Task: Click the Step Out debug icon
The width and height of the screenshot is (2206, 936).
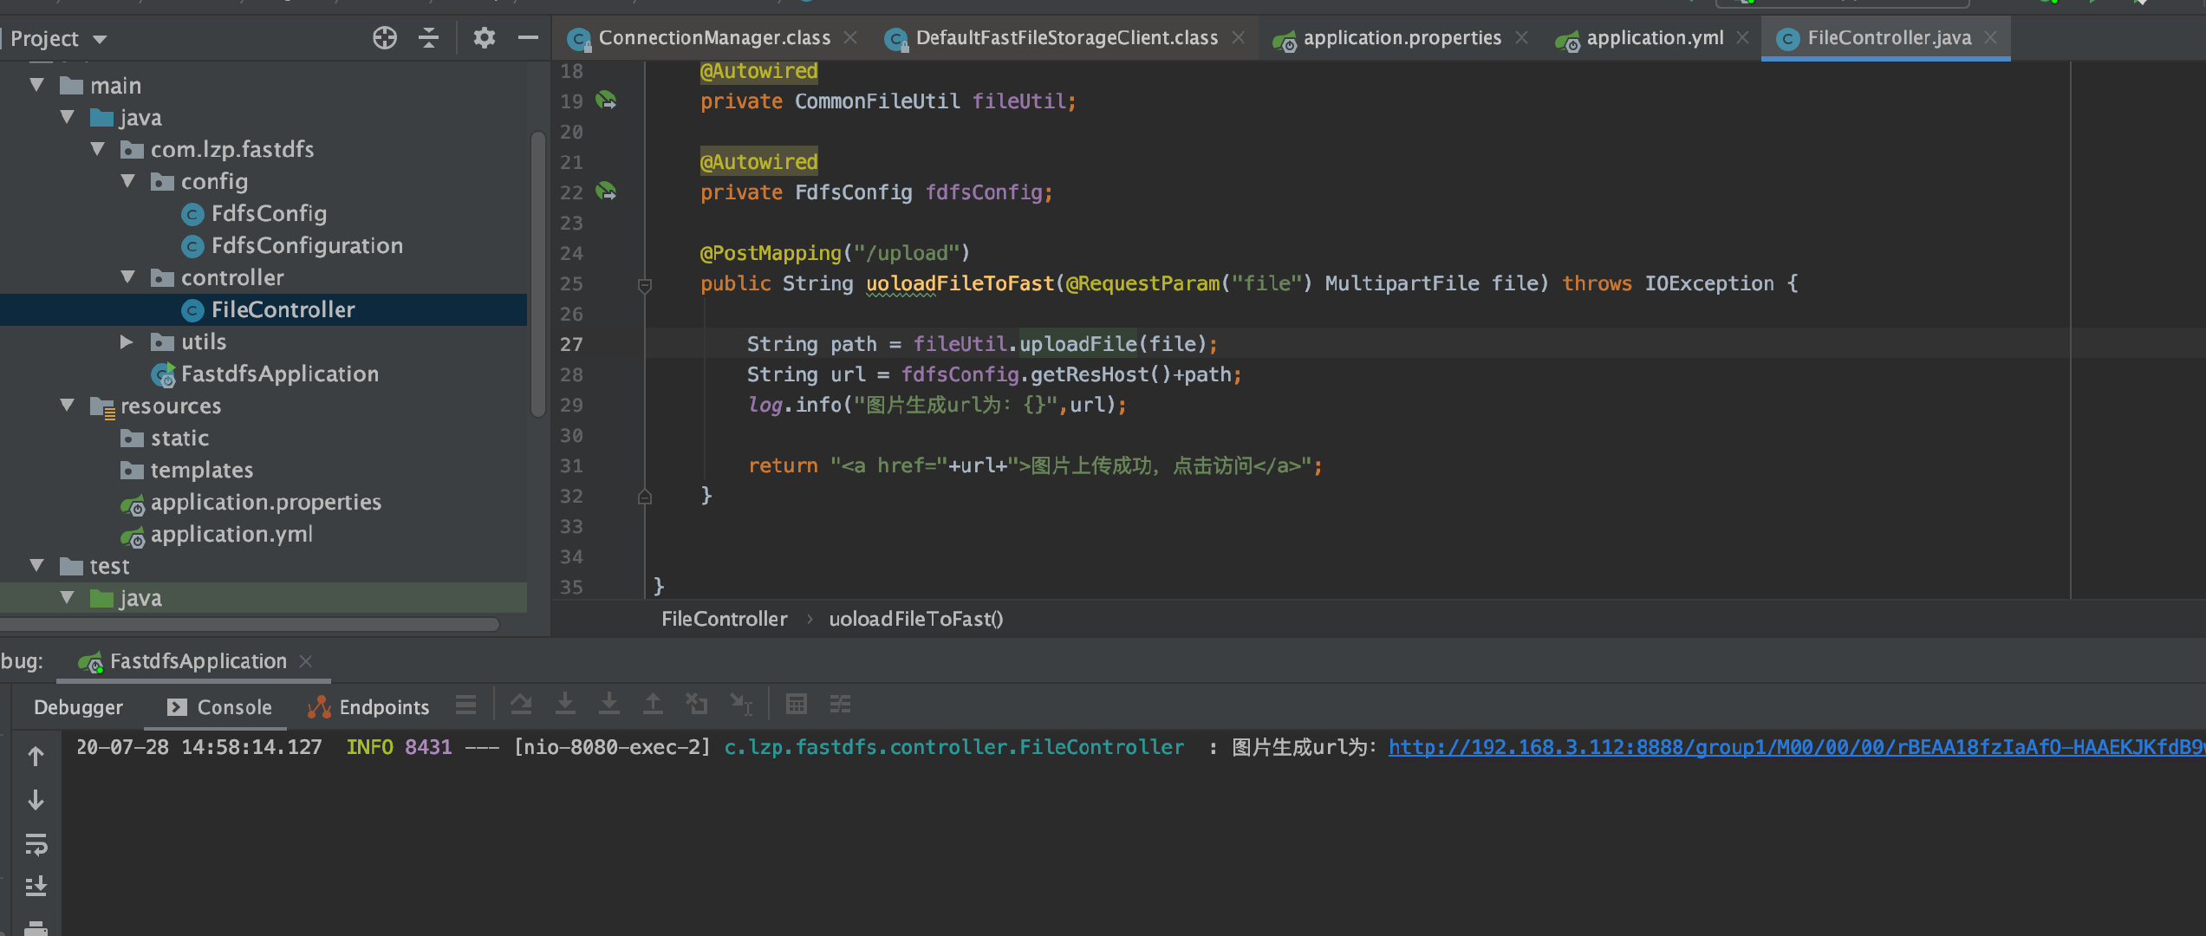Action: [653, 705]
